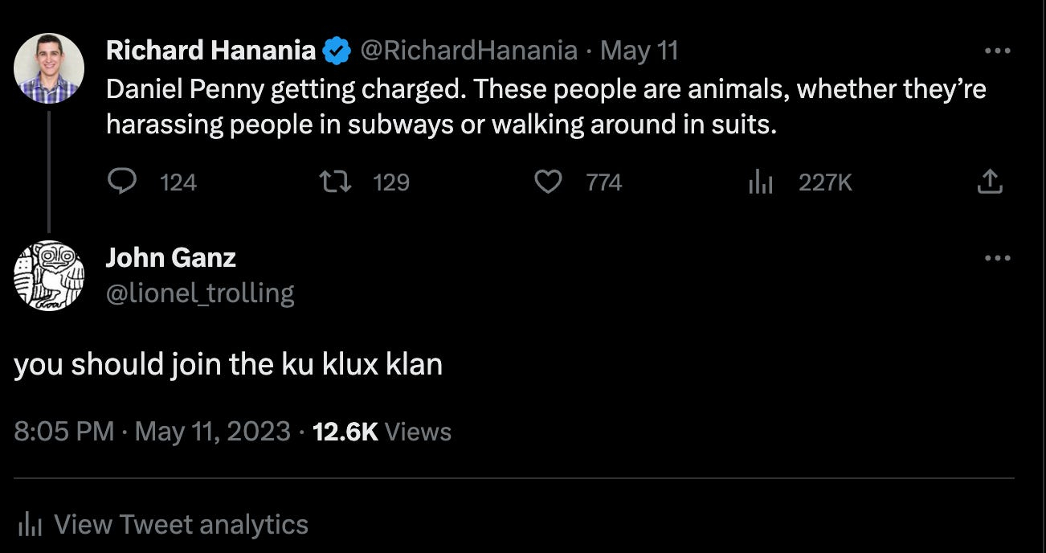
Task: Open the more options menu on John Ganz's tweet
Action: [x=997, y=258]
